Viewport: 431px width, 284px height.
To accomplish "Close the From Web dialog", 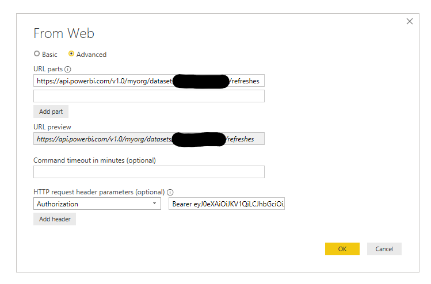I will [410, 21].
